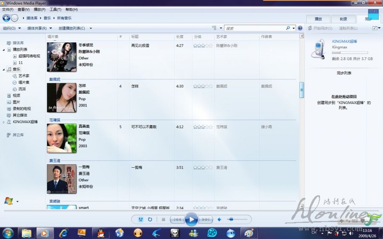This screenshot has height=239, width=383.
Task: Click the Windows Start orb
Action: coord(8,233)
